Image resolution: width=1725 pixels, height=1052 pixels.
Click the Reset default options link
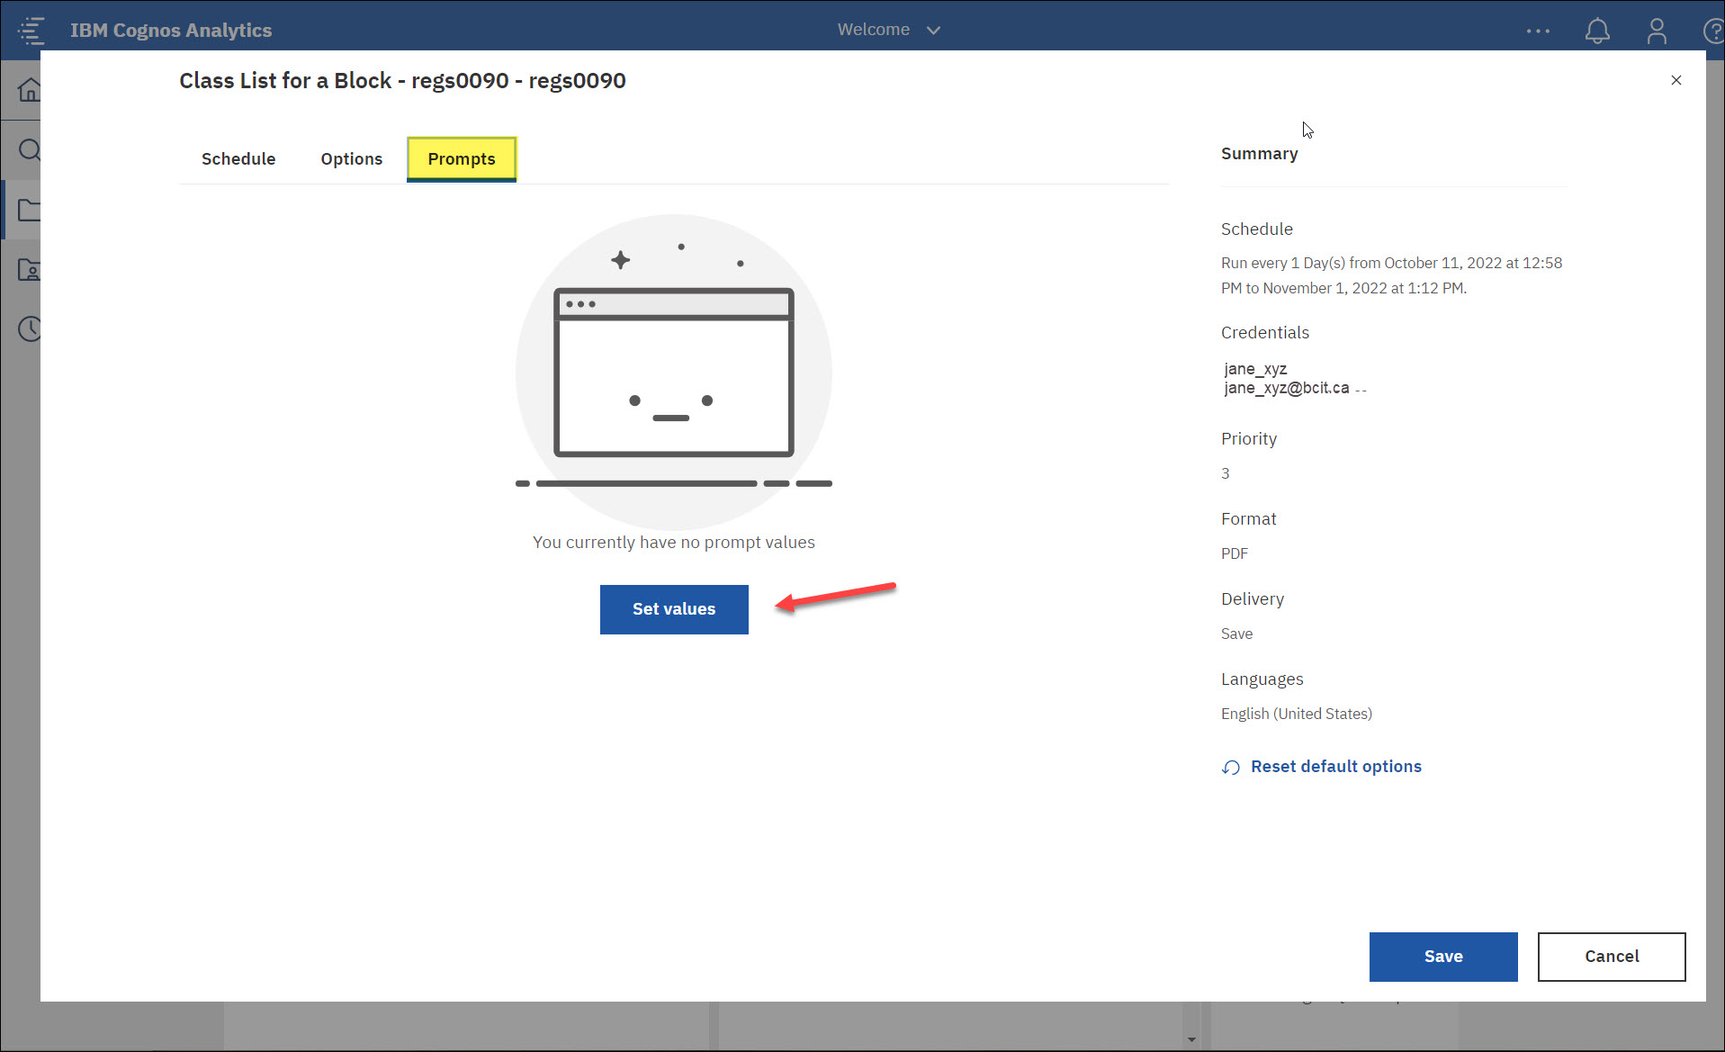[x=1335, y=766]
